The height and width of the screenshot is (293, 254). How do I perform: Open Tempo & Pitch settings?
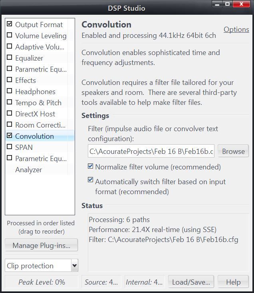[x=38, y=103]
